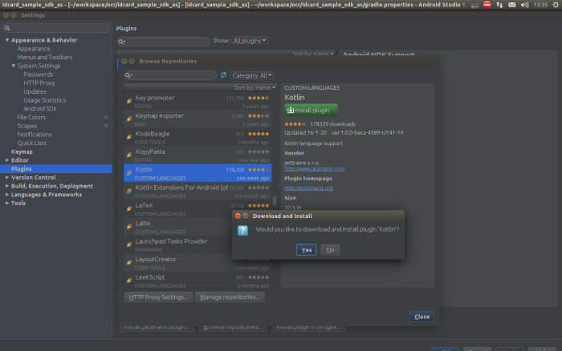
Task: Click the KopyPasta plug icon
Action: click(129, 155)
